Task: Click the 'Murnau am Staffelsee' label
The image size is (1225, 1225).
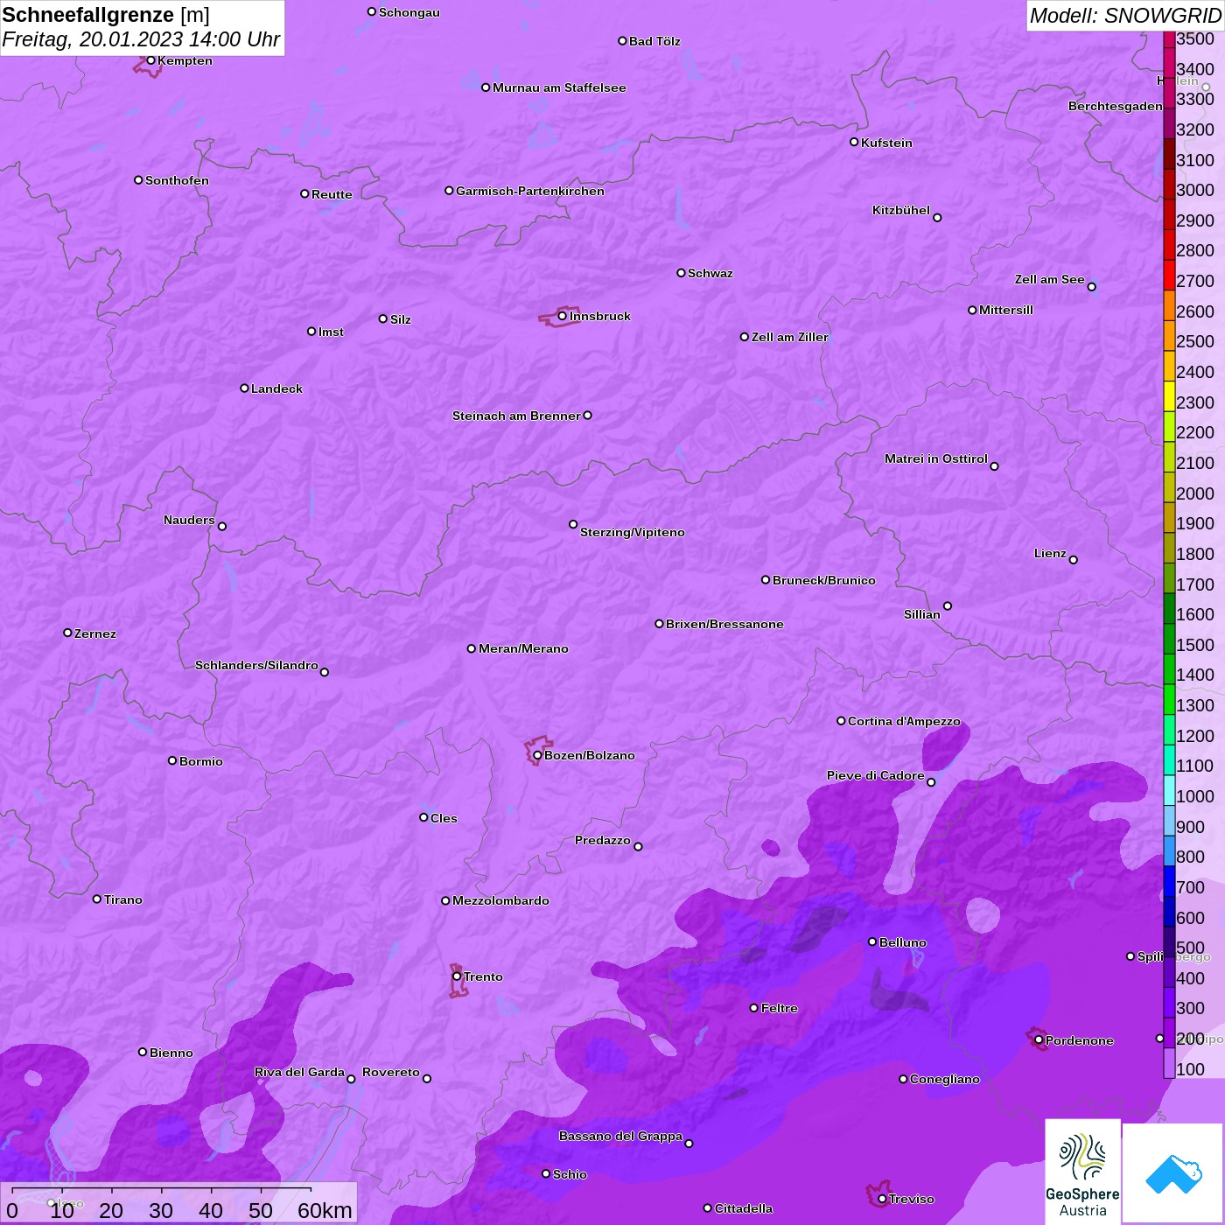Action: pyautogui.click(x=559, y=87)
